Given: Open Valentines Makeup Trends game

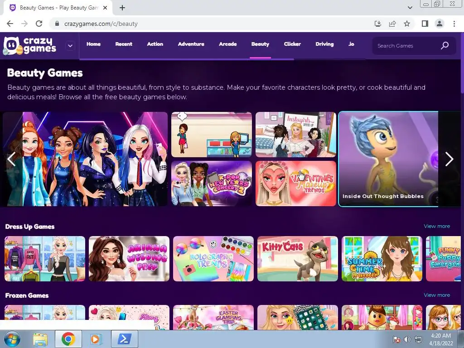Looking at the screenshot, I should pos(296,184).
